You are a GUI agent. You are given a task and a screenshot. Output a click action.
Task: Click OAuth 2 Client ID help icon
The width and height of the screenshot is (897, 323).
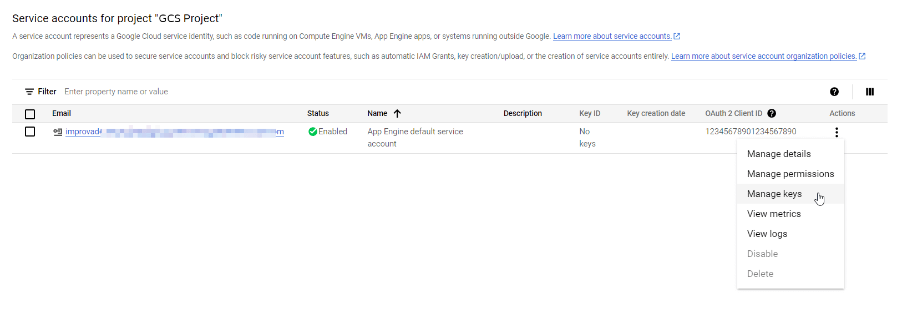pos(771,113)
